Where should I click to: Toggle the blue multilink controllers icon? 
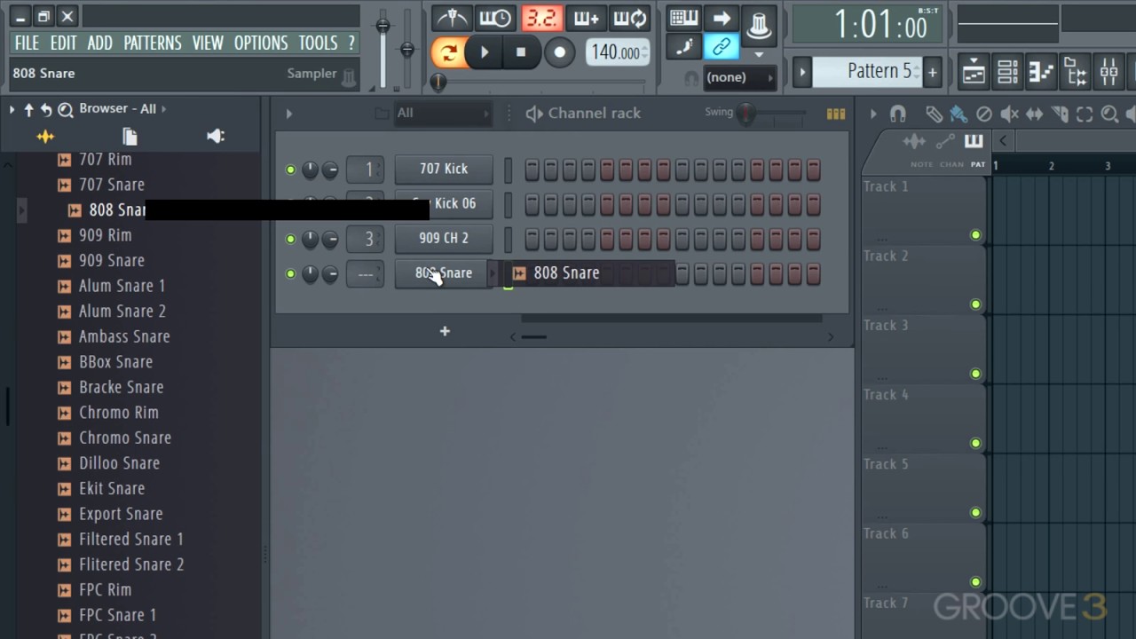pos(722,46)
